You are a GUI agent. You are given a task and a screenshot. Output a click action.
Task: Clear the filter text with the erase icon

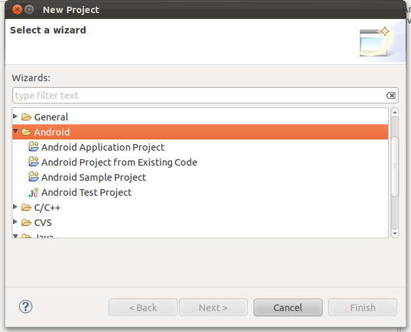click(391, 96)
